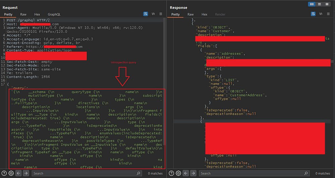This screenshot has height=178, width=335.
Task: Toggle word wrap icon in Response panel
Action: 313,14
